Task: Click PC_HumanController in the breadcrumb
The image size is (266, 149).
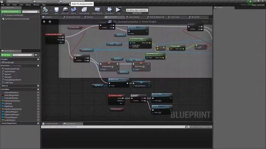Action: coord(126,22)
